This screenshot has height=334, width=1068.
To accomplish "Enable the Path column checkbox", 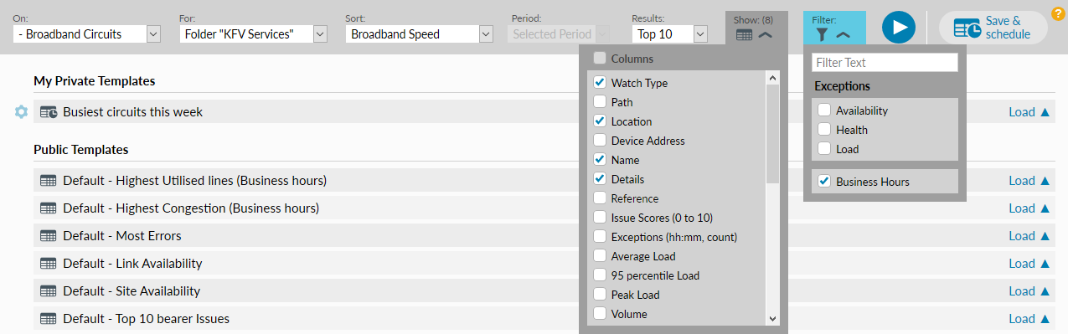I will 600,102.
